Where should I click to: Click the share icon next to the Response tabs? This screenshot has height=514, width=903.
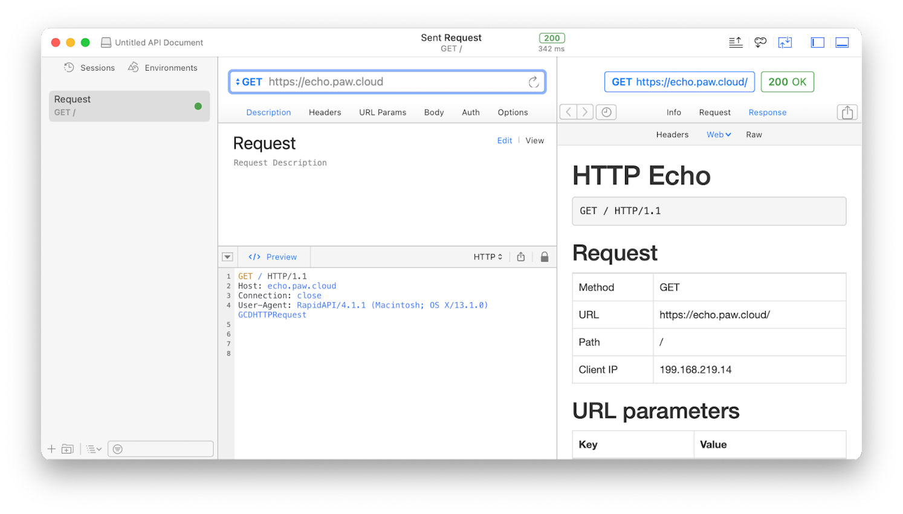coord(847,112)
